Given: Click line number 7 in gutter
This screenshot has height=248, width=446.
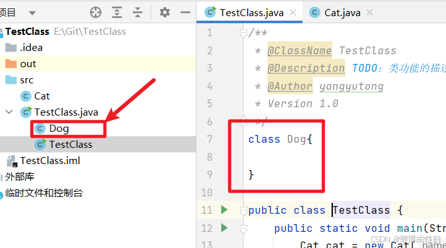Looking at the screenshot, I should coord(209,139).
